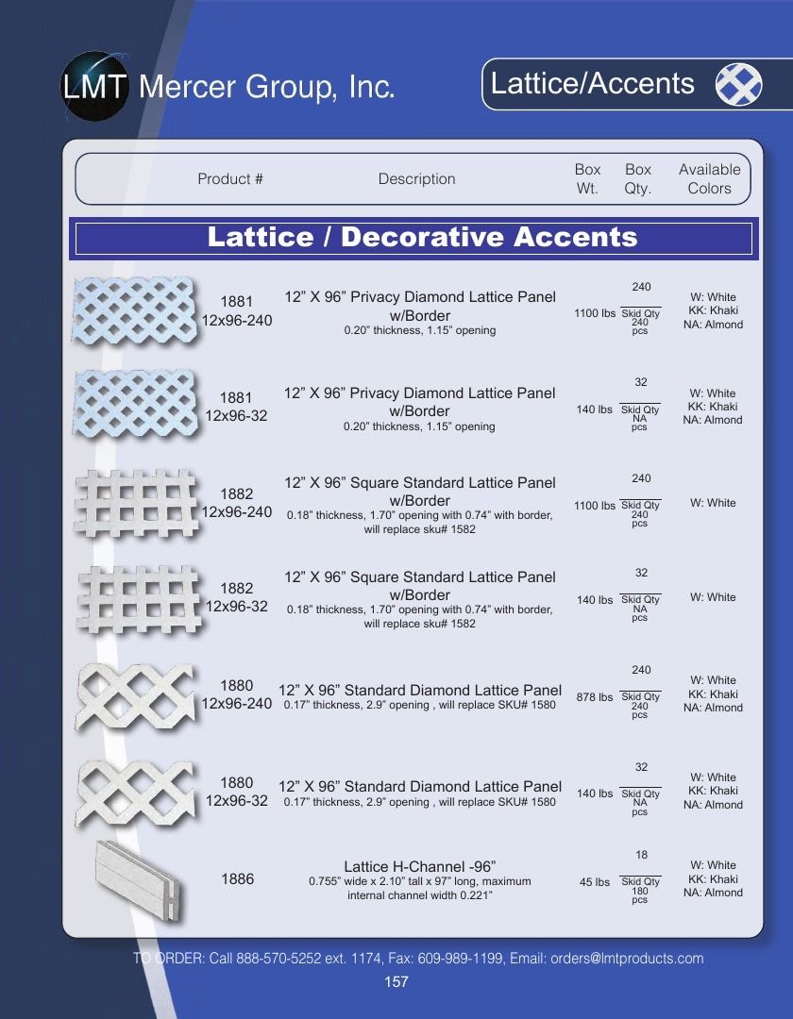Click KK: Khaki color for product 1886
The width and height of the screenshot is (793, 1019).
click(x=713, y=879)
